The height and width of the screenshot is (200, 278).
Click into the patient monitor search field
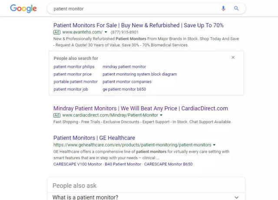click(x=130, y=9)
